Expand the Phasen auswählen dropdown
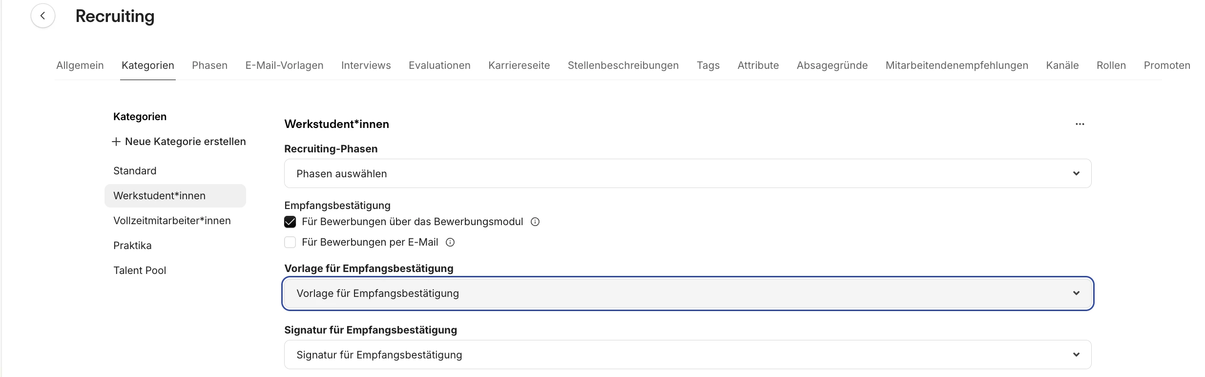 point(687,173)
